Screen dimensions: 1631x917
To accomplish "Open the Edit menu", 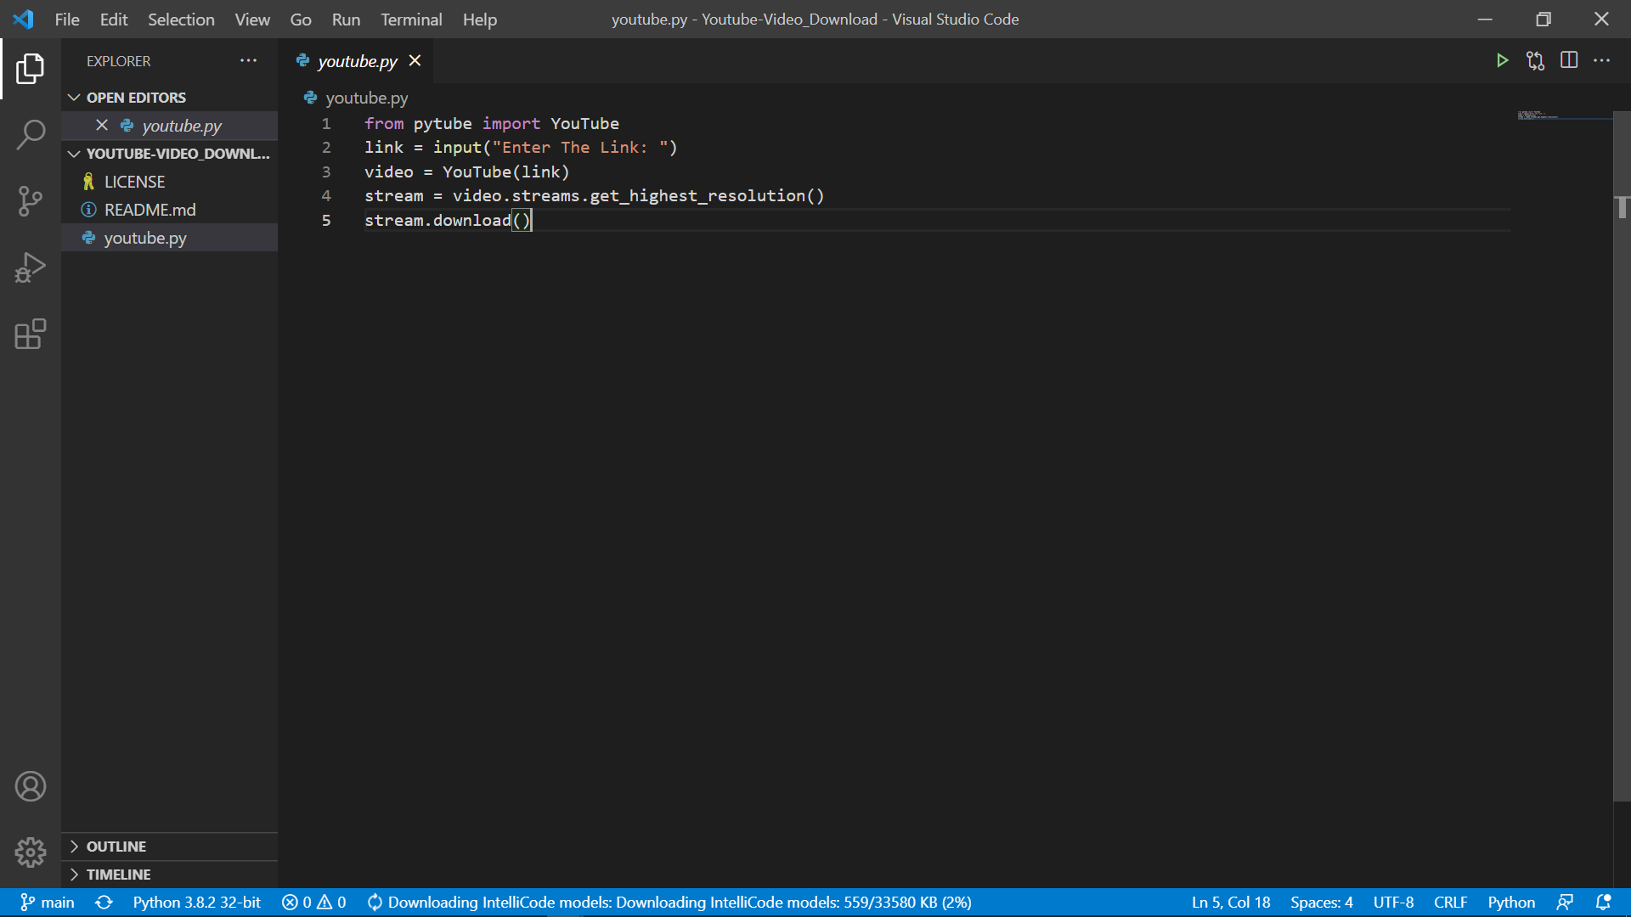I will (114, 19).
